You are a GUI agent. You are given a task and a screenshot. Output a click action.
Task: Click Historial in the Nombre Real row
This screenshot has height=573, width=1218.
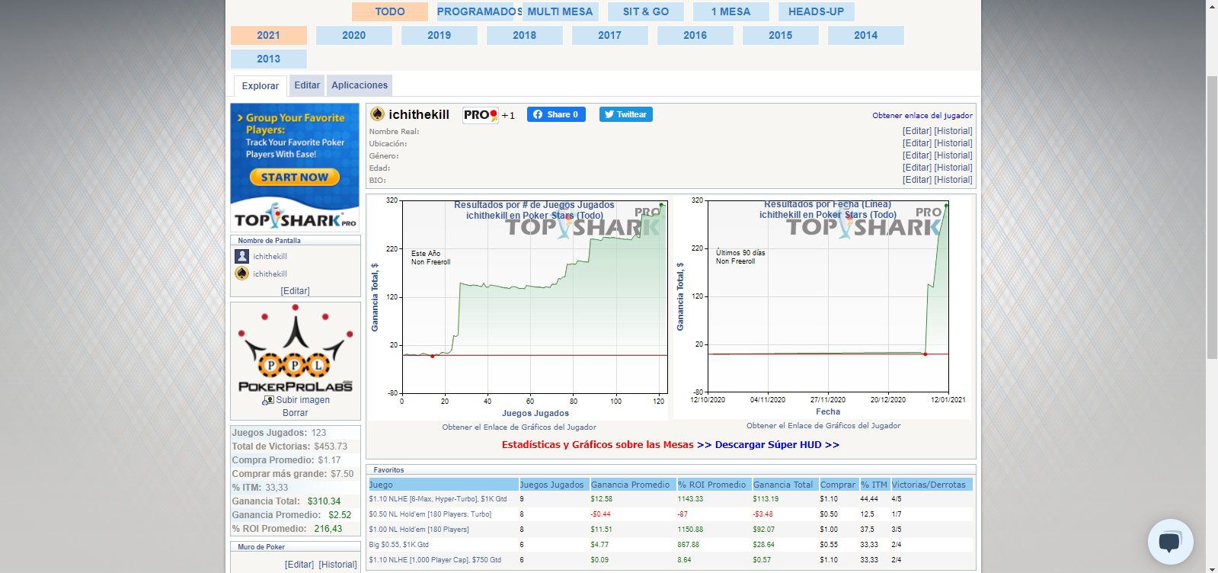(954, 131)
